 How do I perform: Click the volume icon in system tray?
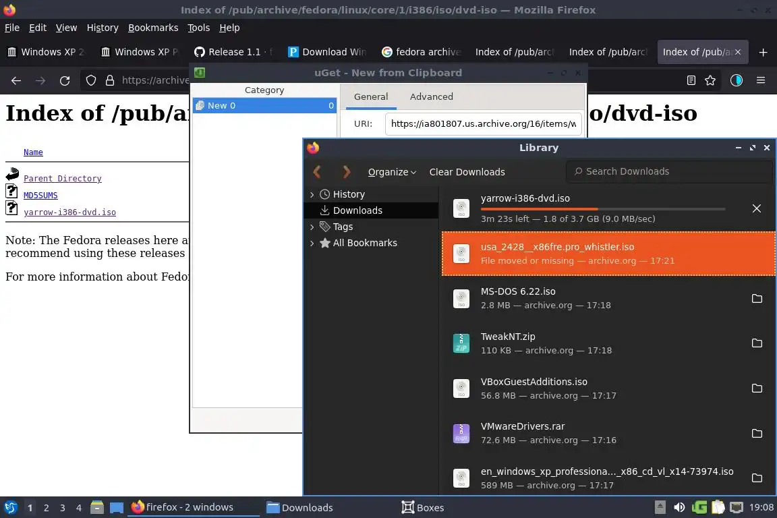(679, 507)
